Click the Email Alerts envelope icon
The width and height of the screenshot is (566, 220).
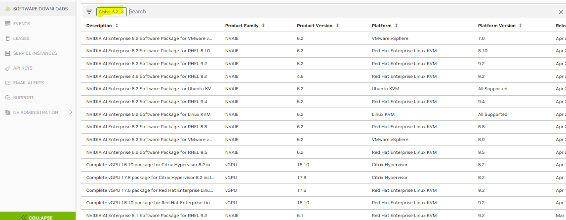click(7, 83)
